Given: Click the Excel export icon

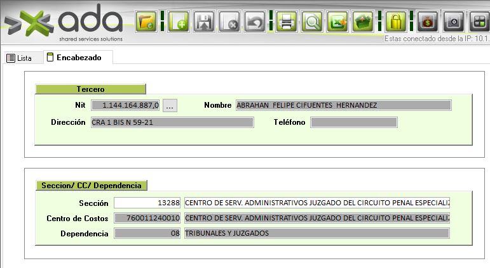Looking at the screenshot, I should click(x=337, y=22).
